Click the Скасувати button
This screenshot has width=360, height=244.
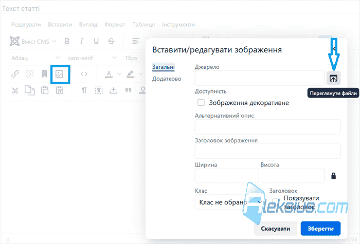click(275, 229)
